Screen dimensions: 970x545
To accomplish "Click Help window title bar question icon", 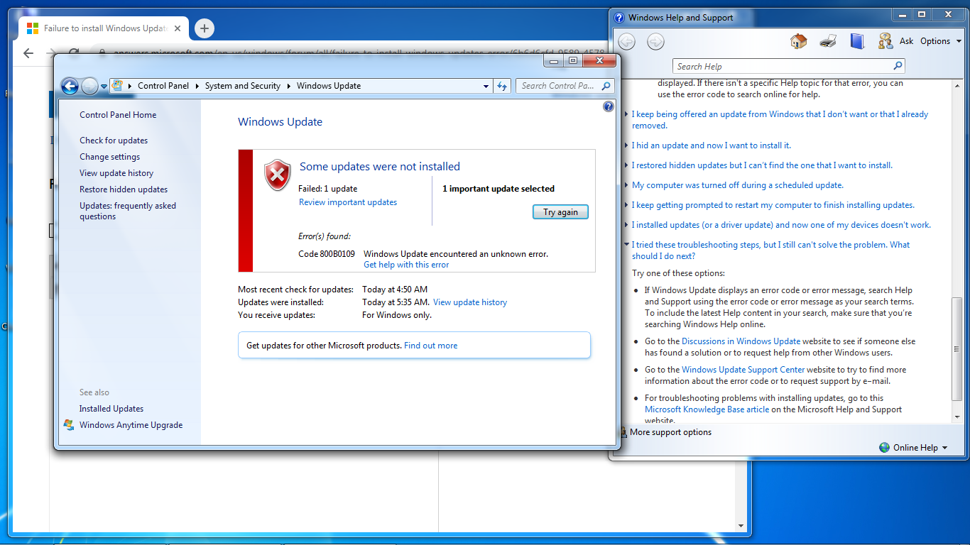I will 619,18.
